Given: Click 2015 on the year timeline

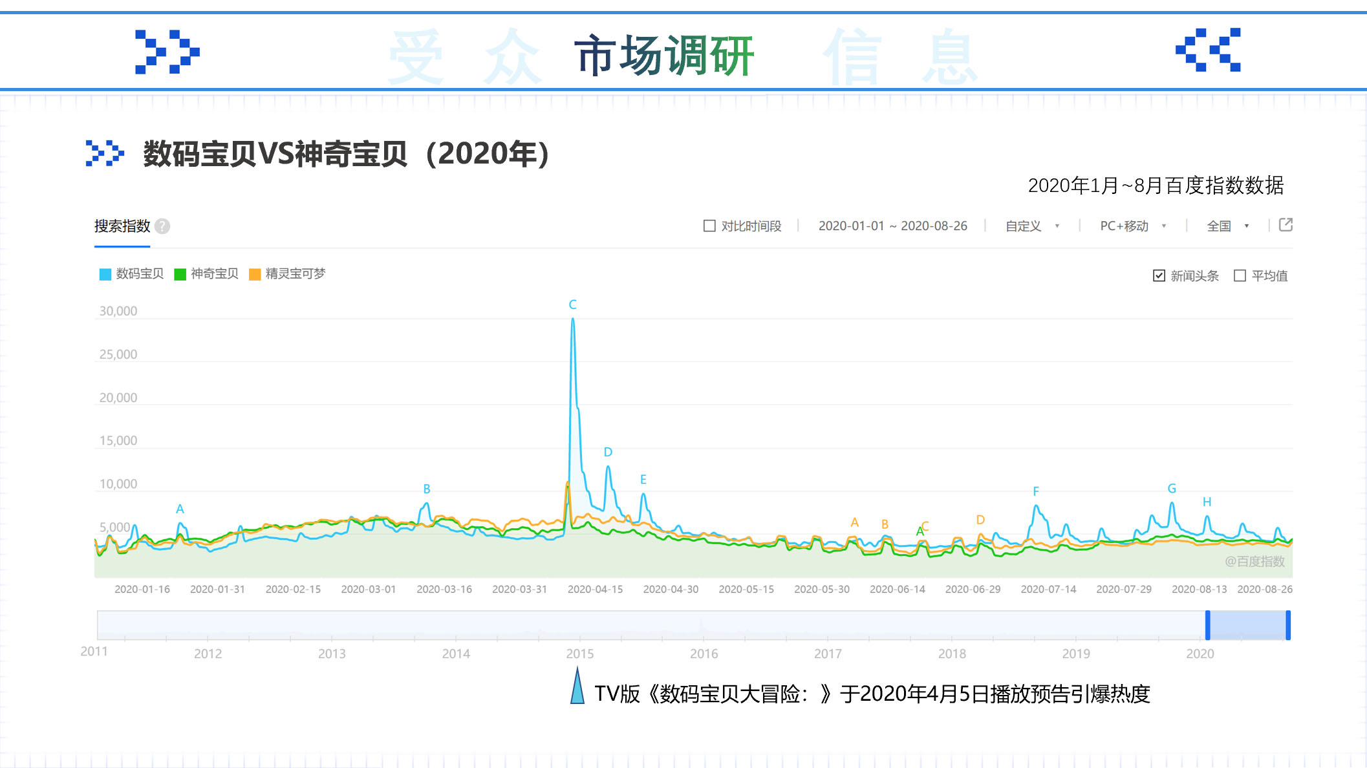Looking at the screenshot, I should pyautogui.click(x=580, y=654).
